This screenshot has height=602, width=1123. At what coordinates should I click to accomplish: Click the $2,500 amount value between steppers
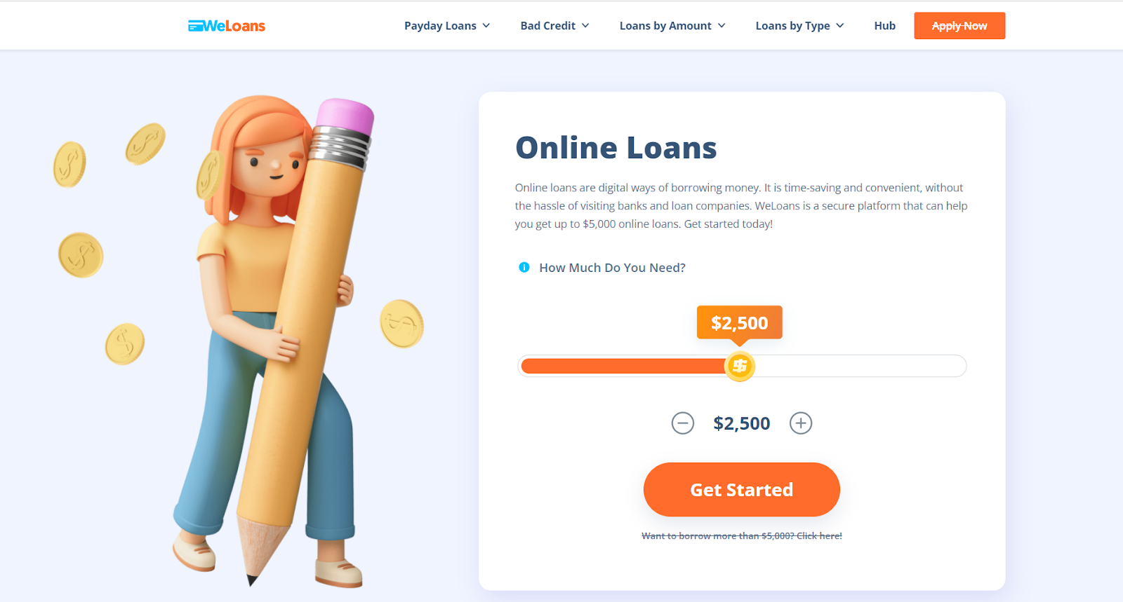click(742, 423)
